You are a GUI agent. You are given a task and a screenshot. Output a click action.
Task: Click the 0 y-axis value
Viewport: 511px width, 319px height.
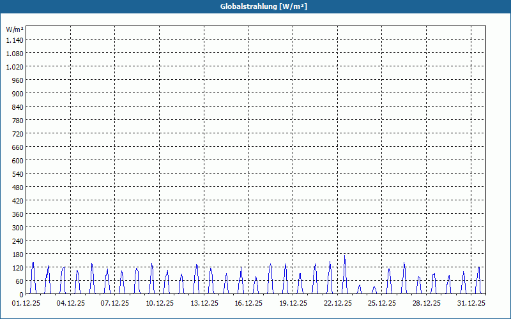[x=22, y=295]
